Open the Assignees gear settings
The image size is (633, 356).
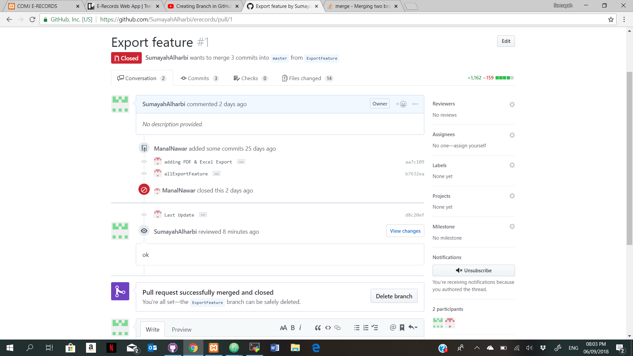pyautogui.click(x=512, y=135)
